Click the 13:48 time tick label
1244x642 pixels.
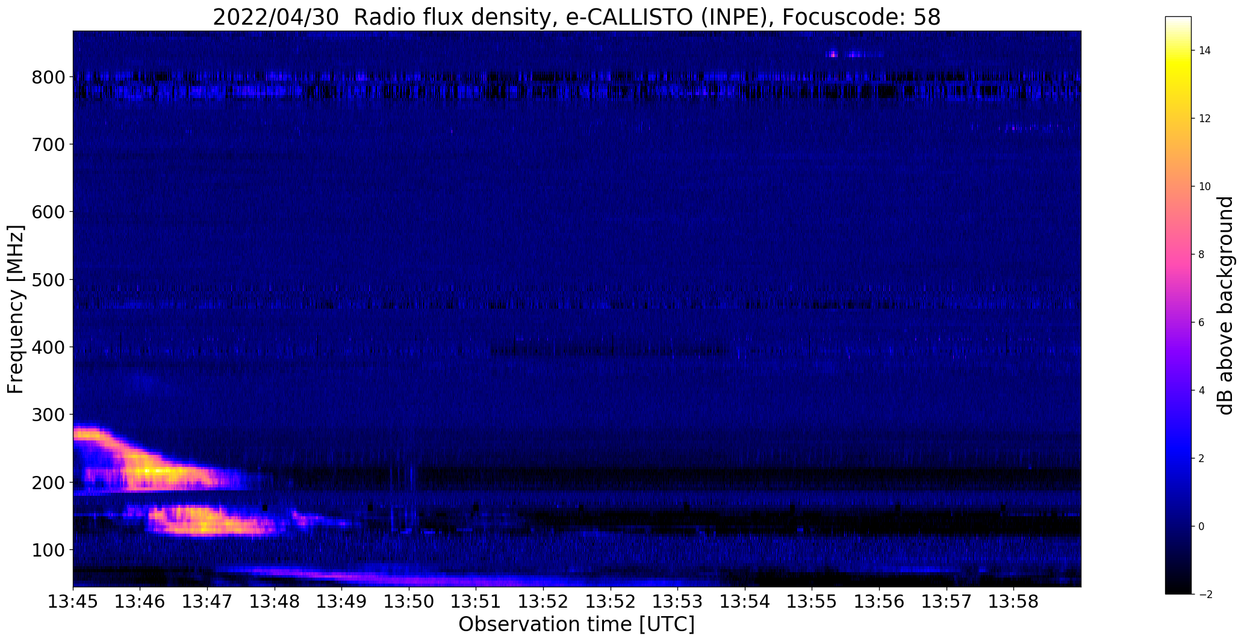point(275,602)
